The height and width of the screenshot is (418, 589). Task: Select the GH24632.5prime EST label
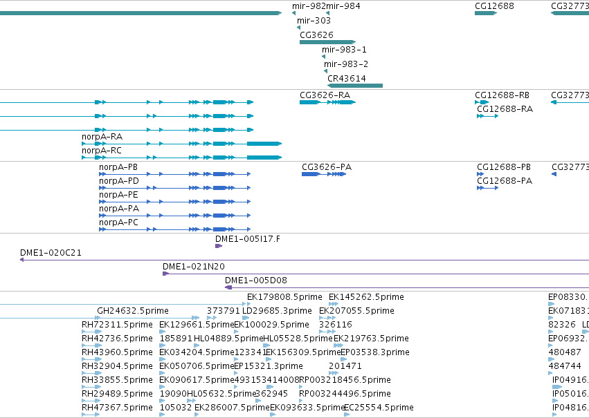pos(133,311)
